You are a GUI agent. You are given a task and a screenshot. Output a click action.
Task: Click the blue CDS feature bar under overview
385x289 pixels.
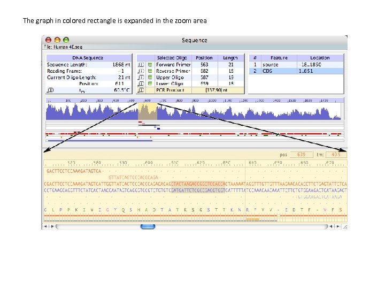101,141
